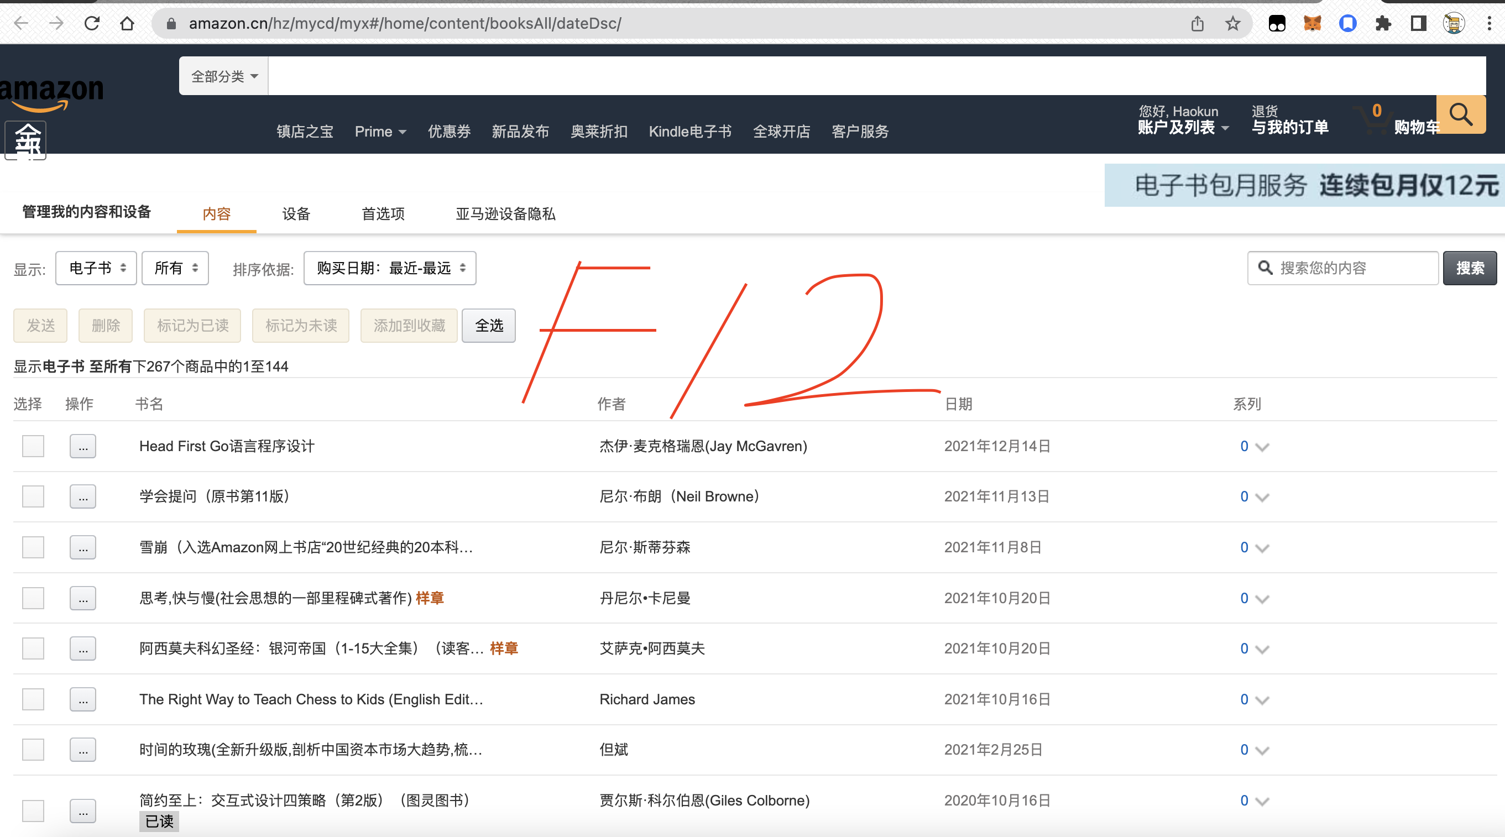
Task: Click the orange Amazon search magnifier button
Action: point(1461,114)
